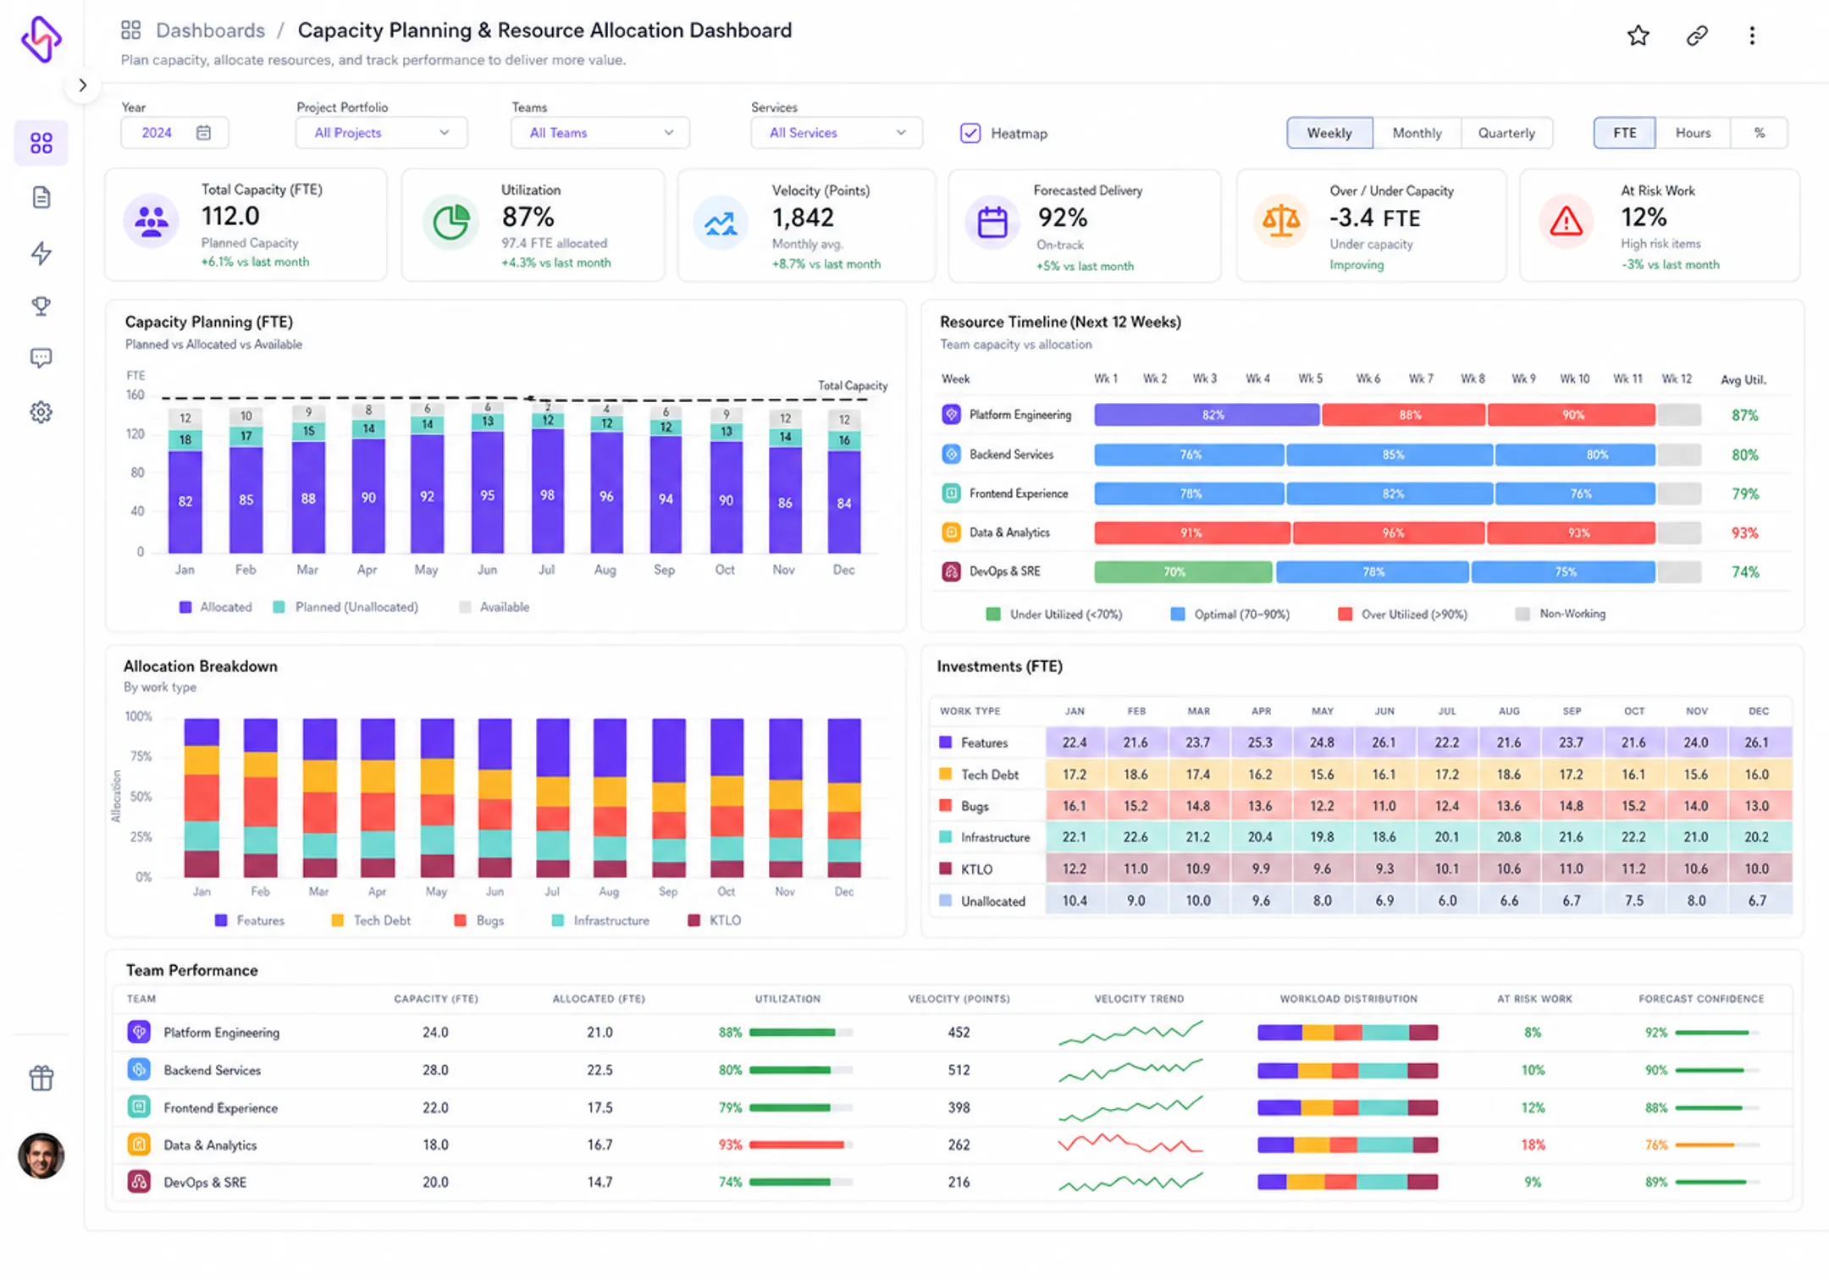Toggle the Heatmap checkbox
Image resolution: width=1829 pixels, height=1280 pixels.
click(x=970, y=133)
